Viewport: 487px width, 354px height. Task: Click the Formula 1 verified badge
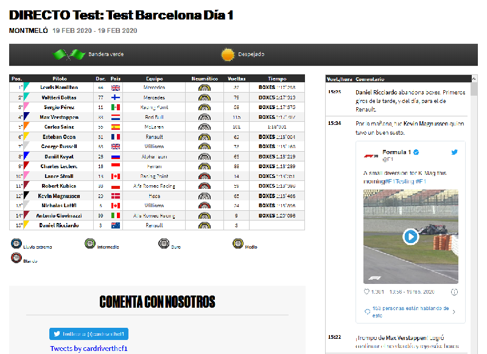416,152
